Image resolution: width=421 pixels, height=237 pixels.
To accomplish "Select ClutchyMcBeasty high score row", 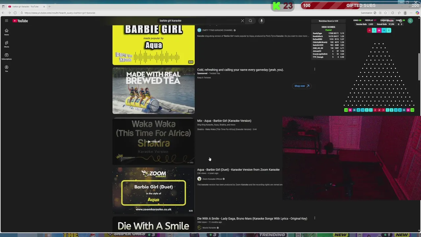I will coord(328,42).
